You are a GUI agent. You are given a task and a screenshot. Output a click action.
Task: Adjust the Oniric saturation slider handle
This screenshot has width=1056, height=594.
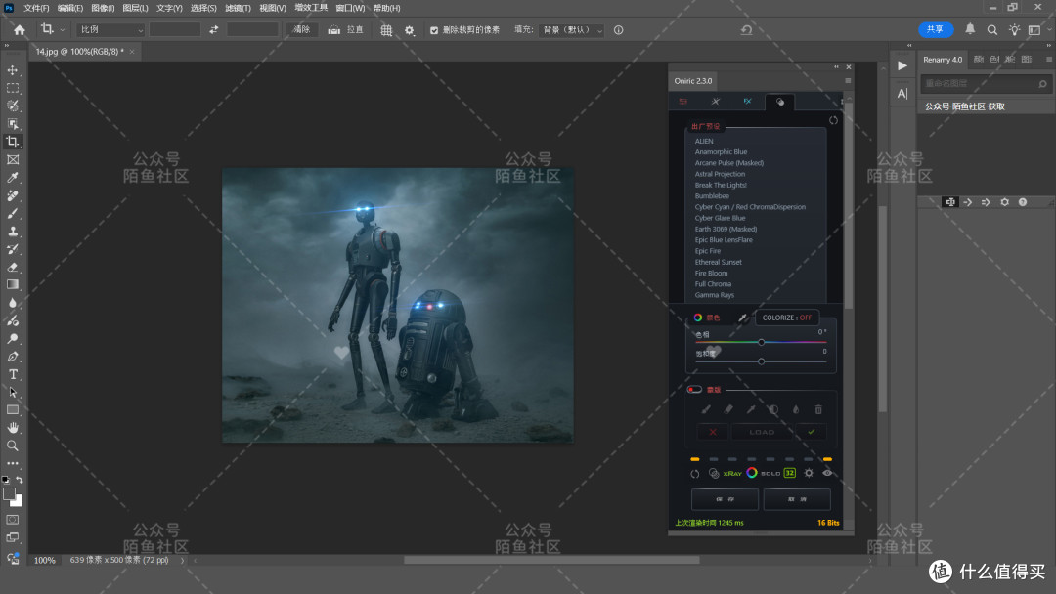pos(761,361)
